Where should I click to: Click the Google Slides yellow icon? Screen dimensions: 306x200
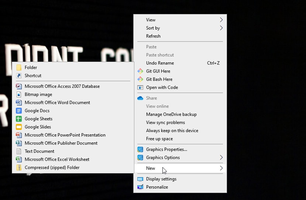click(x=19, y=127)
